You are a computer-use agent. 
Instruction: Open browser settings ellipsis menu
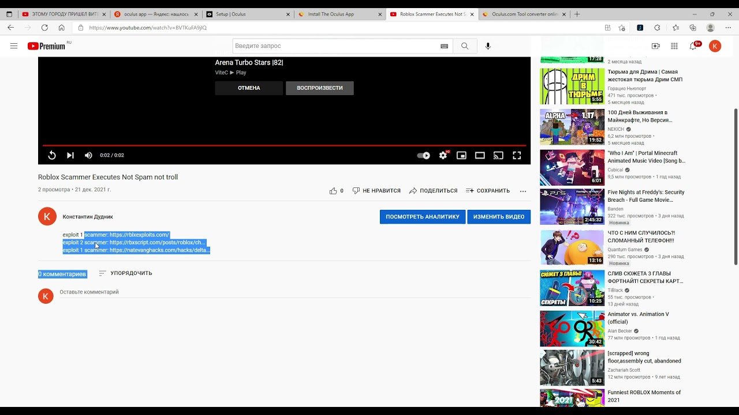click(x=727, y=28)
